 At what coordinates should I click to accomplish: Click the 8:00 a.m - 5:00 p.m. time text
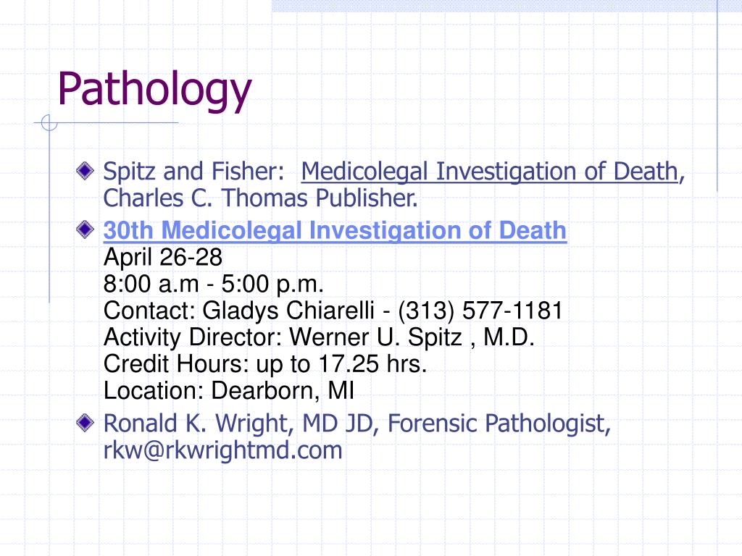(214, 284)
